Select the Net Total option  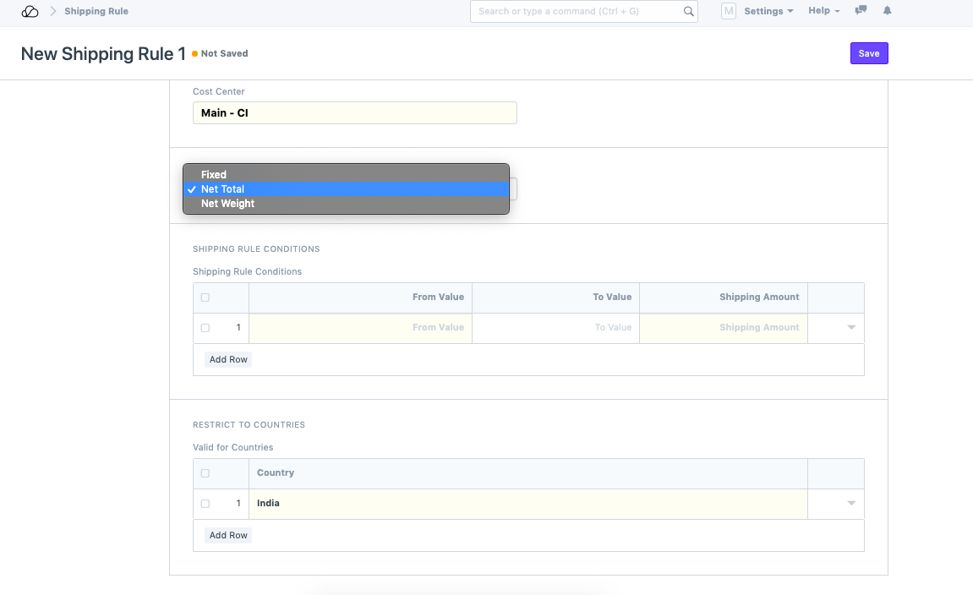coord(222,189)
